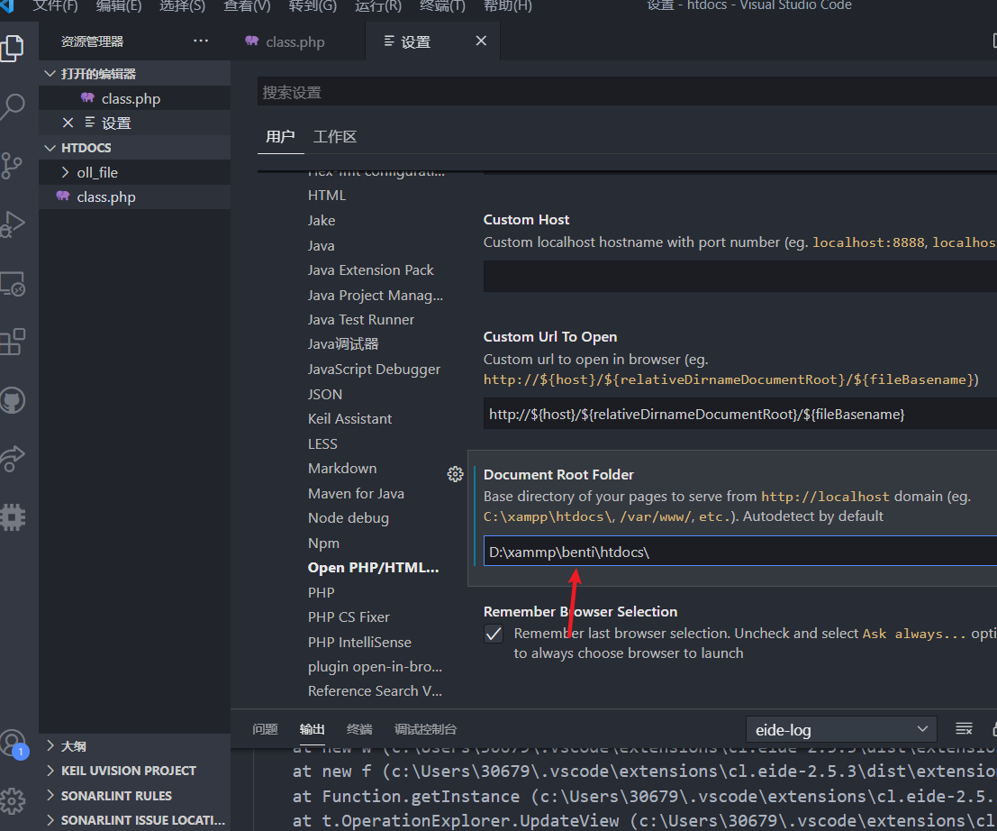Open the 编辑(E) menu
The image size is (997, 831).
point(119,5)
